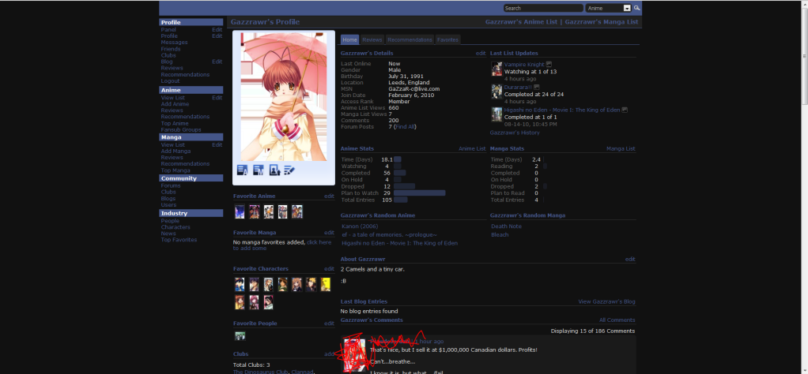Open The Dinosaurus Club link
808x374 pixels.
pyautogui.click(x=260, y=372)
